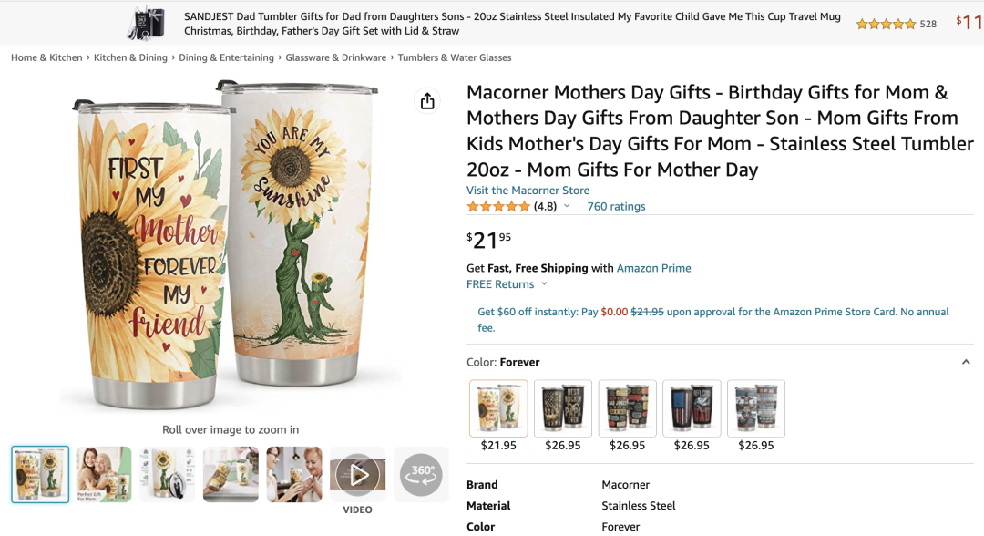The width and height of the screenshot is (984, 536).
Task: Select the second product thumbnail with mom and daughter
Action: [104, 474]
